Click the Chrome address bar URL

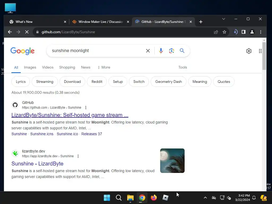coord(68,32)
